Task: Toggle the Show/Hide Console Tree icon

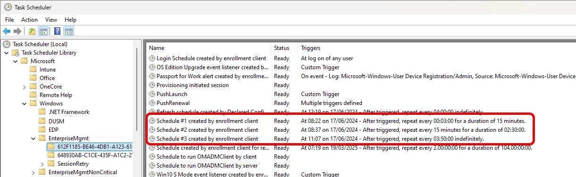Action: [x=43, y=32]
